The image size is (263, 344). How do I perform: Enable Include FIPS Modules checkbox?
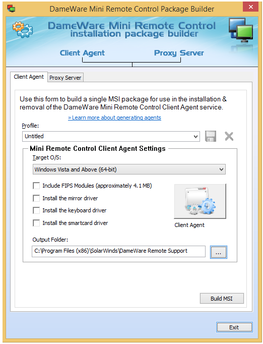coord(36,186)
